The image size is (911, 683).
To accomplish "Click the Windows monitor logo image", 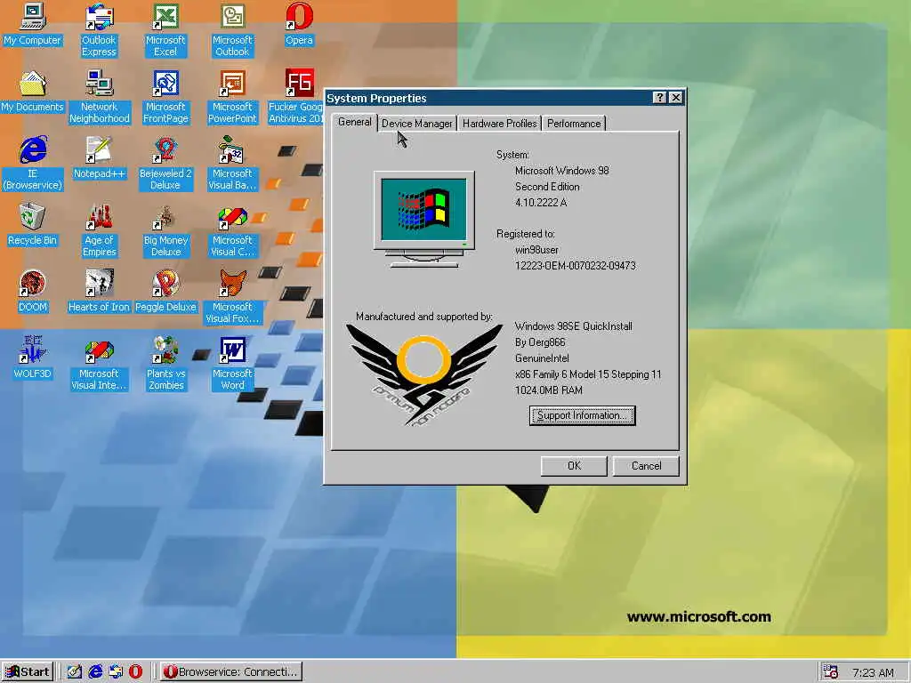I will (x=424, y=219).
